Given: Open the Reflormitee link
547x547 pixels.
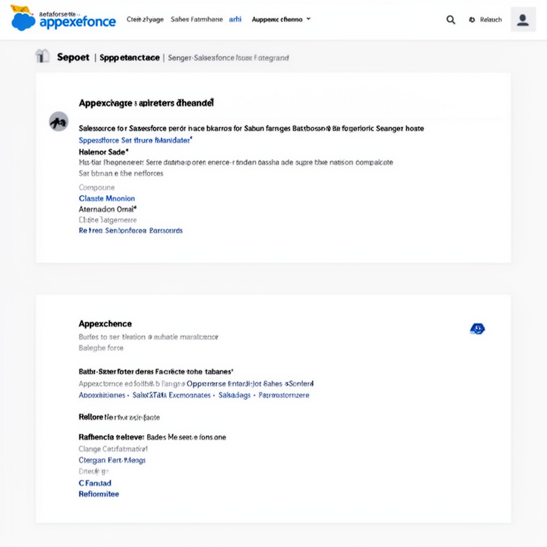Looking at the screenshot, I should [99, 494].
